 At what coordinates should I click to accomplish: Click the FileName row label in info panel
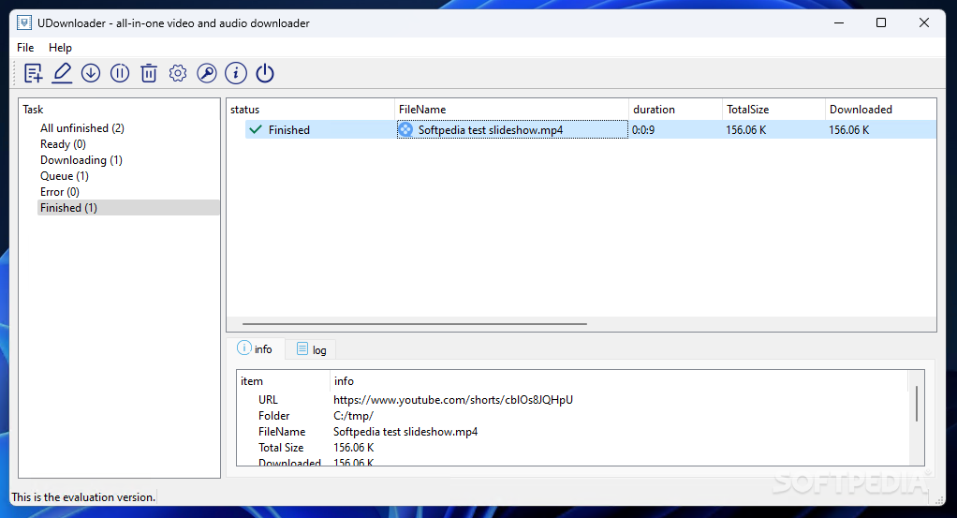click(281, 431)
